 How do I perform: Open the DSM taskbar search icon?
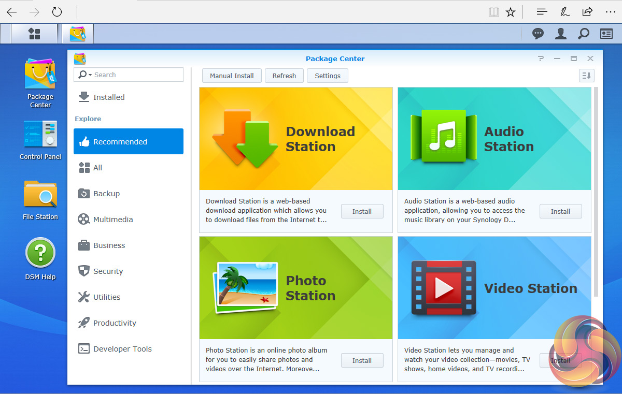[x=584, y=34]
